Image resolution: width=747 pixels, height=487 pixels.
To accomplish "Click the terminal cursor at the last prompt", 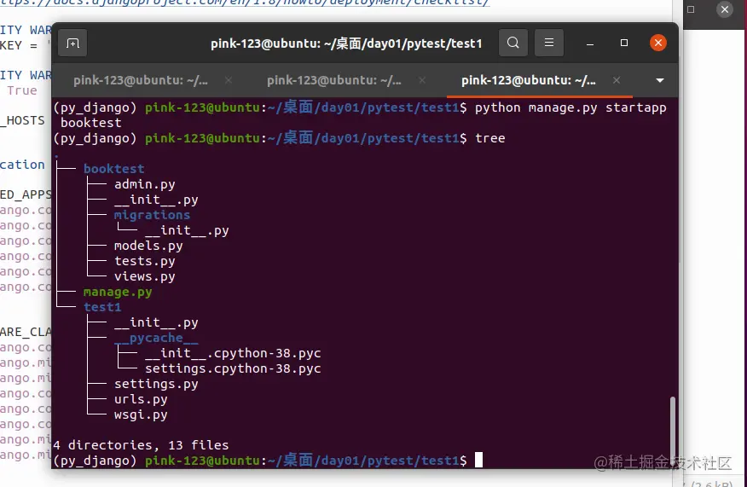I will click(478, 460).
